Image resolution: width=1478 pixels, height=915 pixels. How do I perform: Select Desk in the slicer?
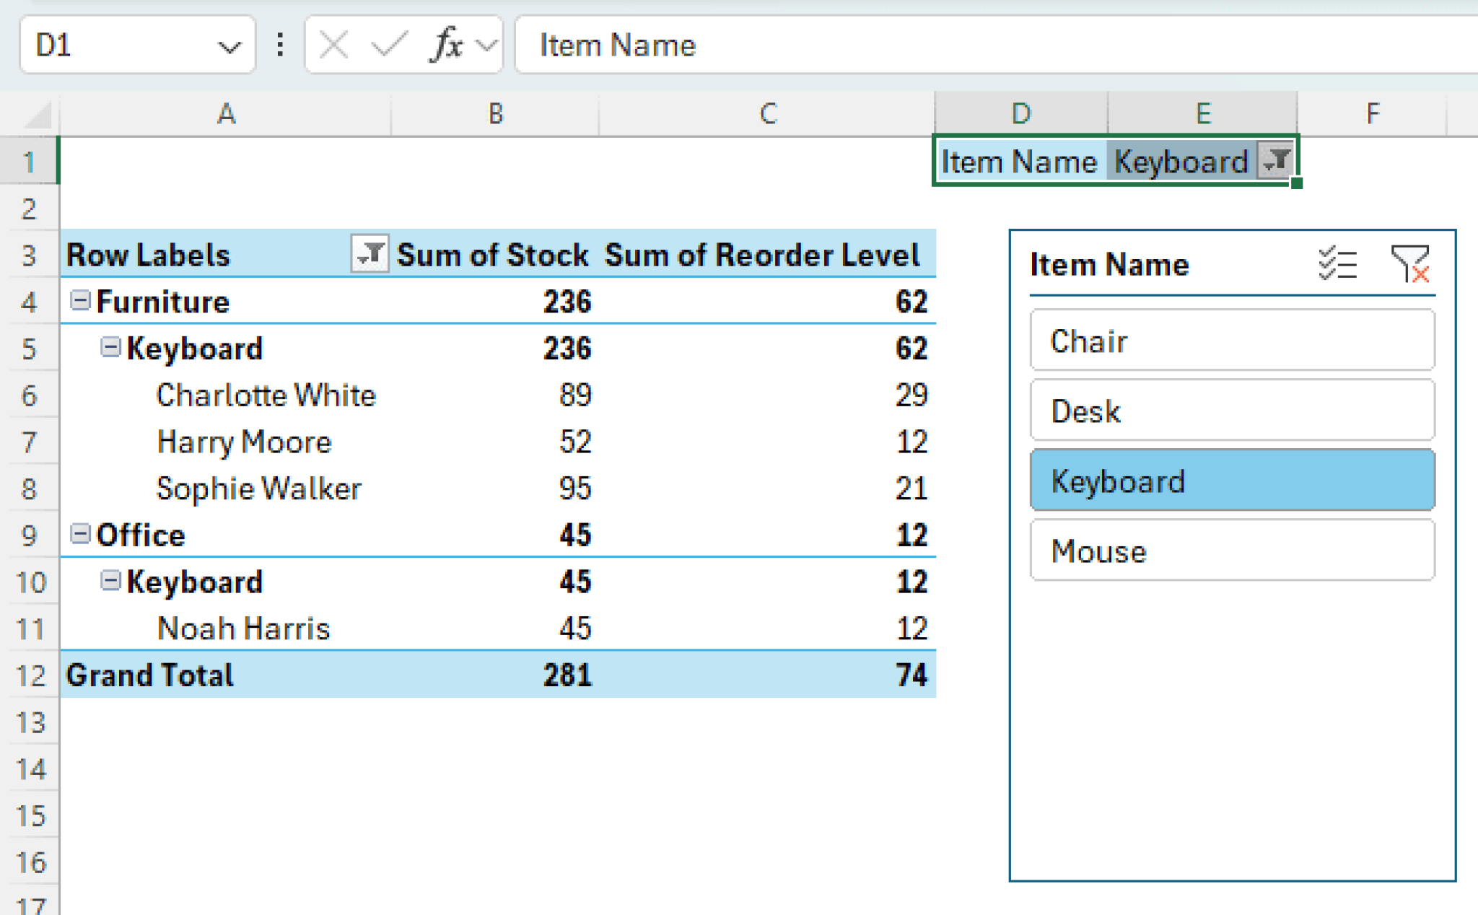pyautogui.click(x=1232, y=411)
